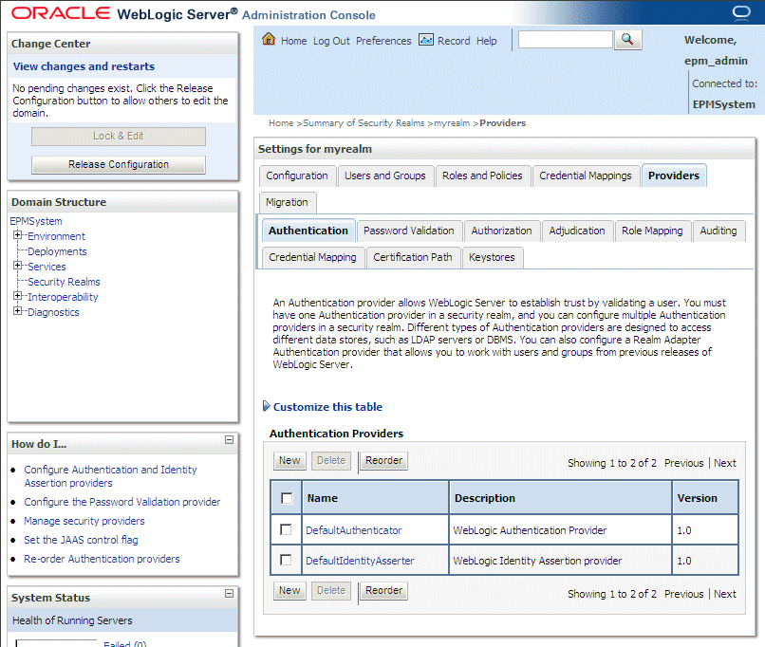
Task: Open the Roles and Policies tab
Action: click(x=482, y=176)
